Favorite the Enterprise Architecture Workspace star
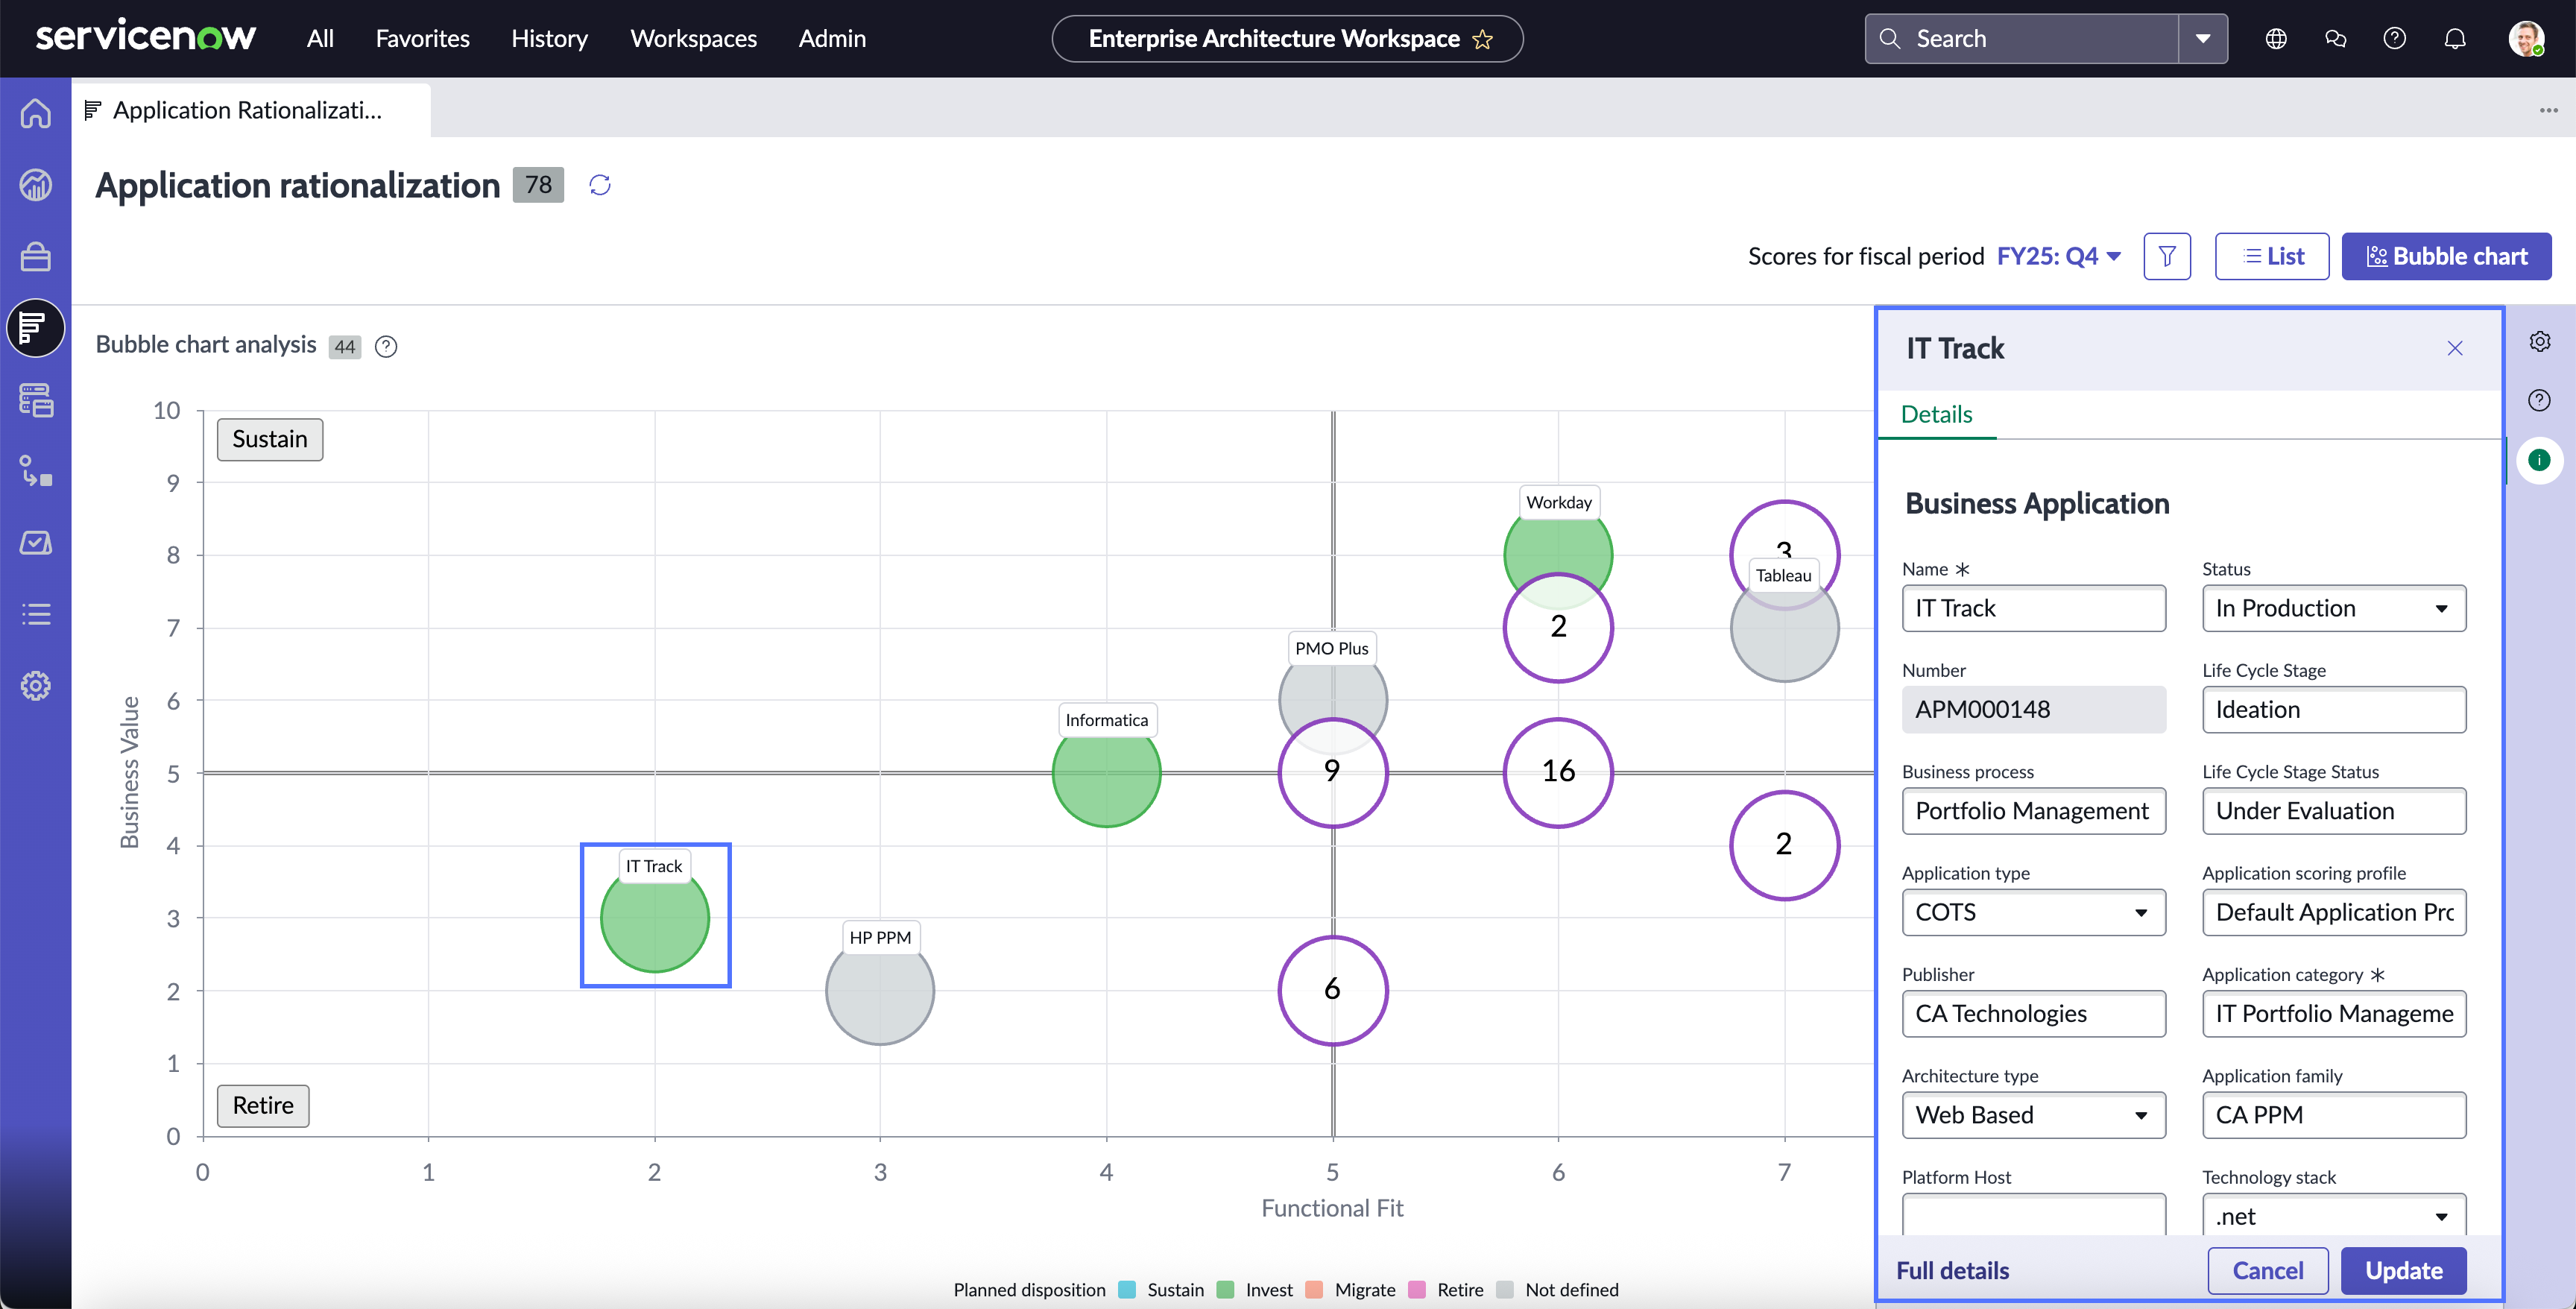The width and height of the screenshot is (2576, 1309). click(1483, 40)
